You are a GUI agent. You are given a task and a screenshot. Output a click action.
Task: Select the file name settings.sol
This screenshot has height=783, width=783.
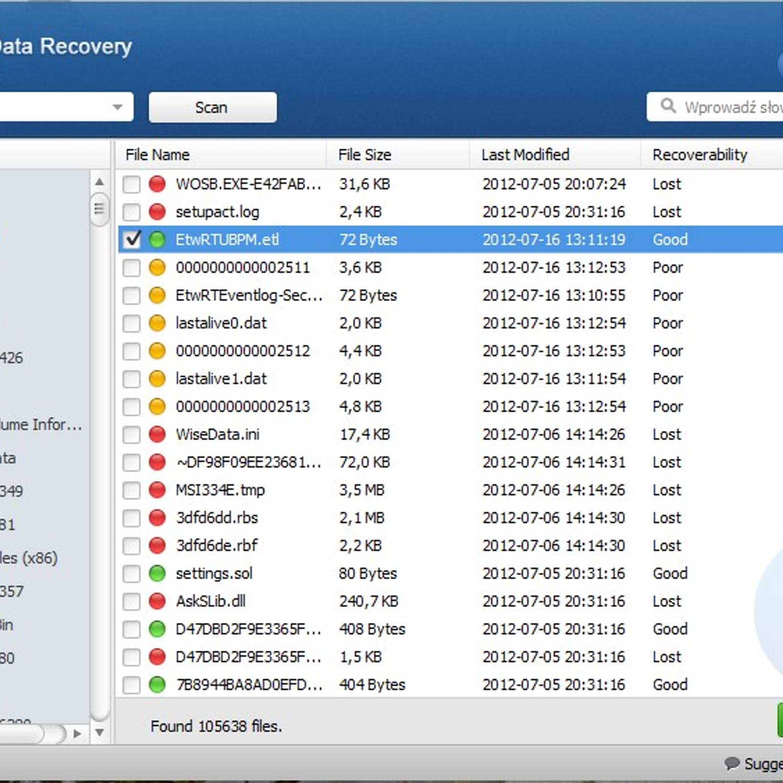click(214, 574)
